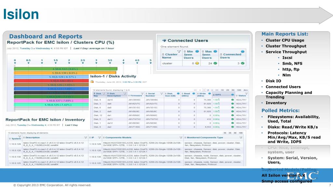Click the light blue 1.10.0.128 (8.17%) bar
This screenshot has width=333, height=187.
[51, 77]
